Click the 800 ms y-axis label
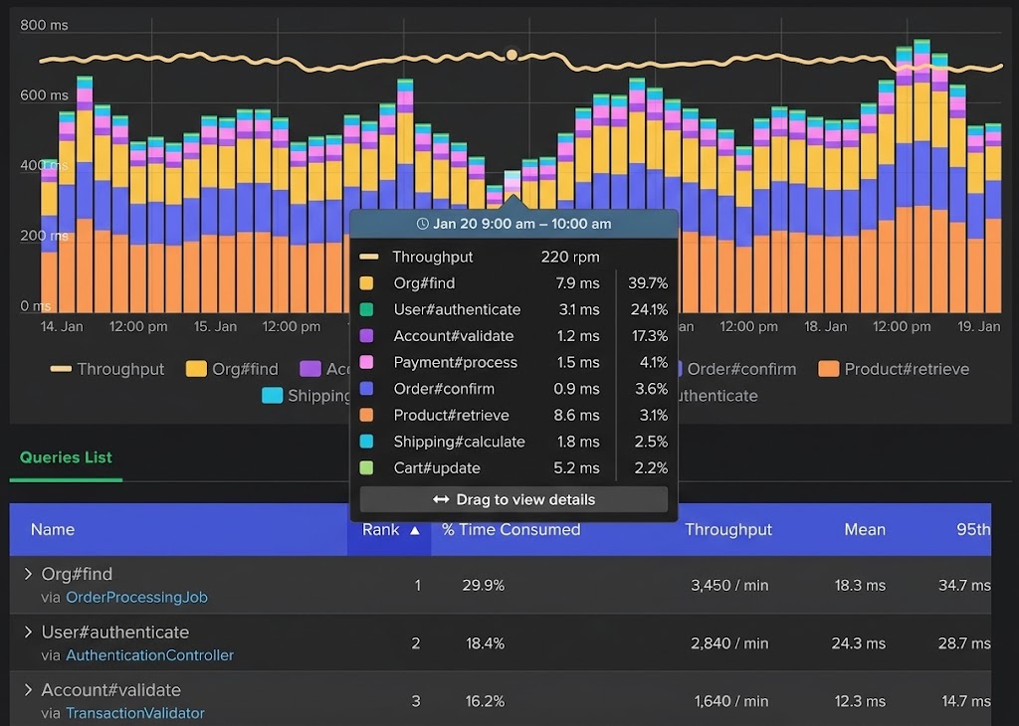Image resolution: width=1019 pixels, height=726 pixels. [44, 25]
